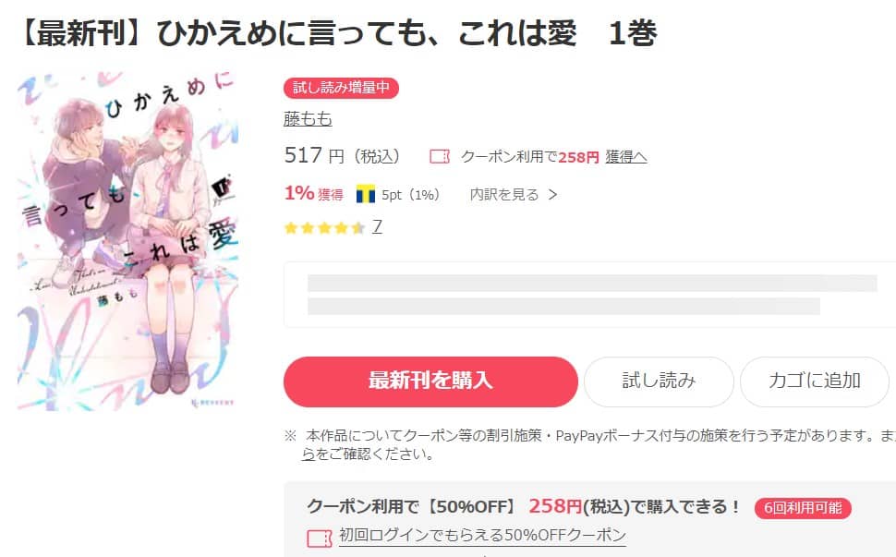The height and width of the screenshot is (557, 896).
Task: Expand 内訳を見る chevron arrow
Action: (552, 195)
